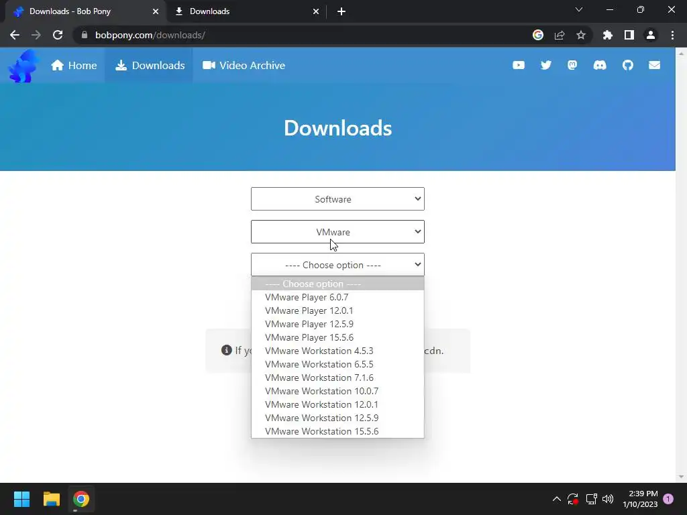Open the YouTube social link icon
The height and width of the screenshot is (515, 687).
pos(519,65)
